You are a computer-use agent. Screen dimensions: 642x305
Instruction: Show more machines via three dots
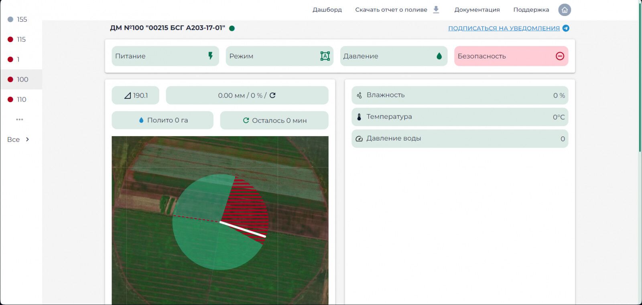click(19, 119)
